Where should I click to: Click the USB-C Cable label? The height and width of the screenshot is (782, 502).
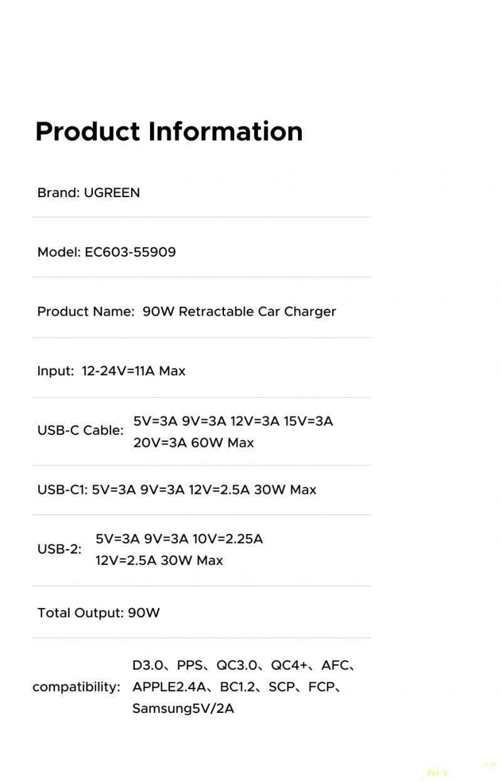80,431
